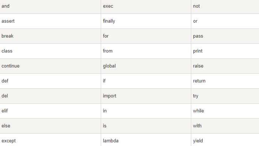This screenshot has width=259, height=146.
Task: Click on the word "global"
Action: (x=110, y=66)
